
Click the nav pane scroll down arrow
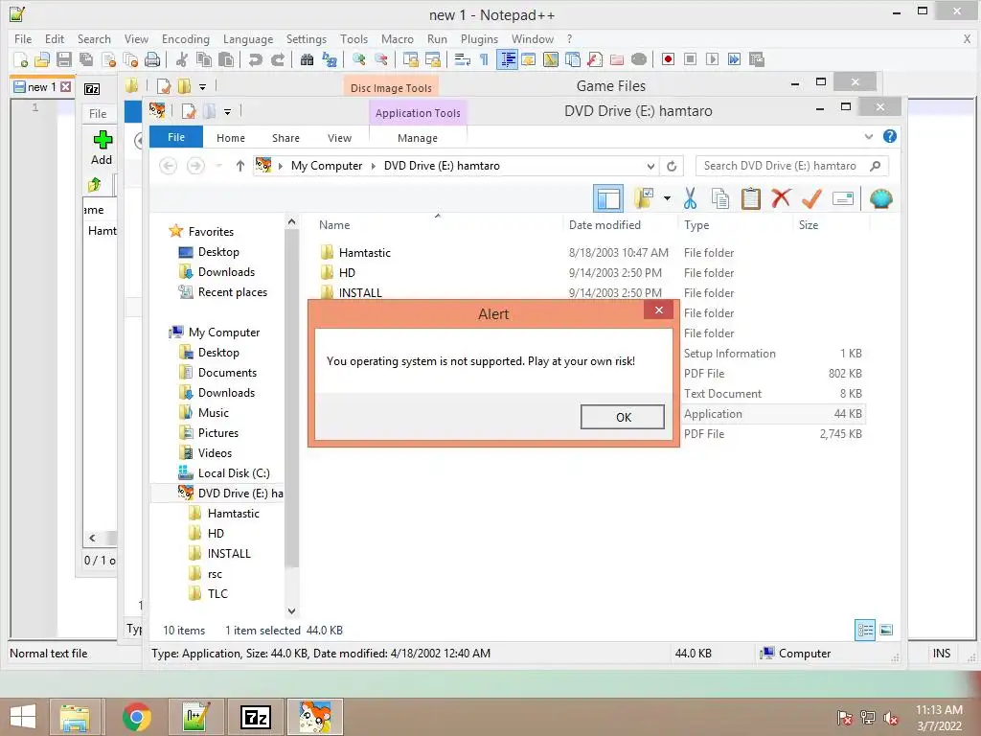pyautogui.click(x=291, y=610)
